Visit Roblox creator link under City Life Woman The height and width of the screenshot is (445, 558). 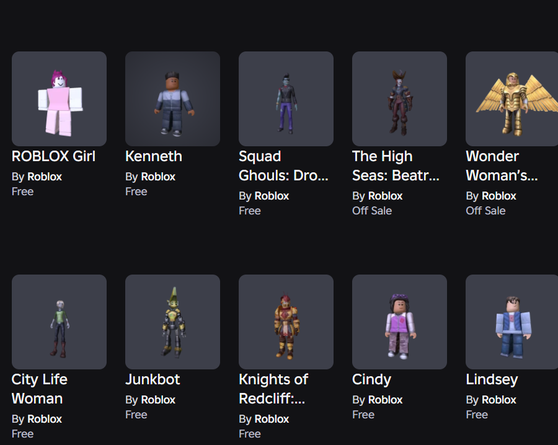(x=45, y=419)
